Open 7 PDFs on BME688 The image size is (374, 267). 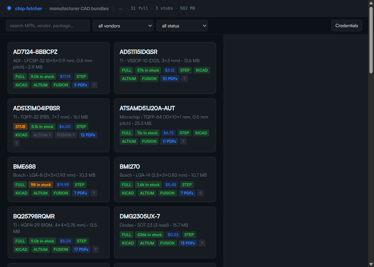tap(80, 193)
